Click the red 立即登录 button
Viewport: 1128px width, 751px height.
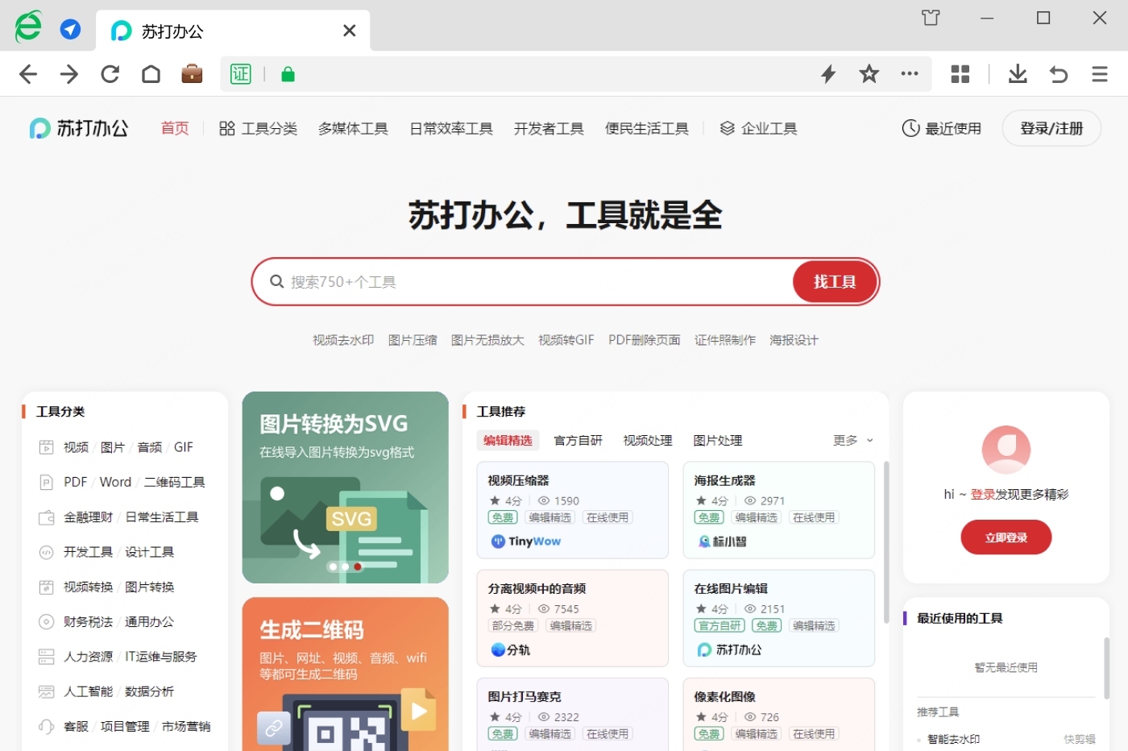tap(1006, 537)
